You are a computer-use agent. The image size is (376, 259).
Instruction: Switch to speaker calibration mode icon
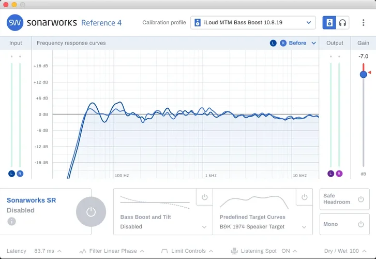329,23
